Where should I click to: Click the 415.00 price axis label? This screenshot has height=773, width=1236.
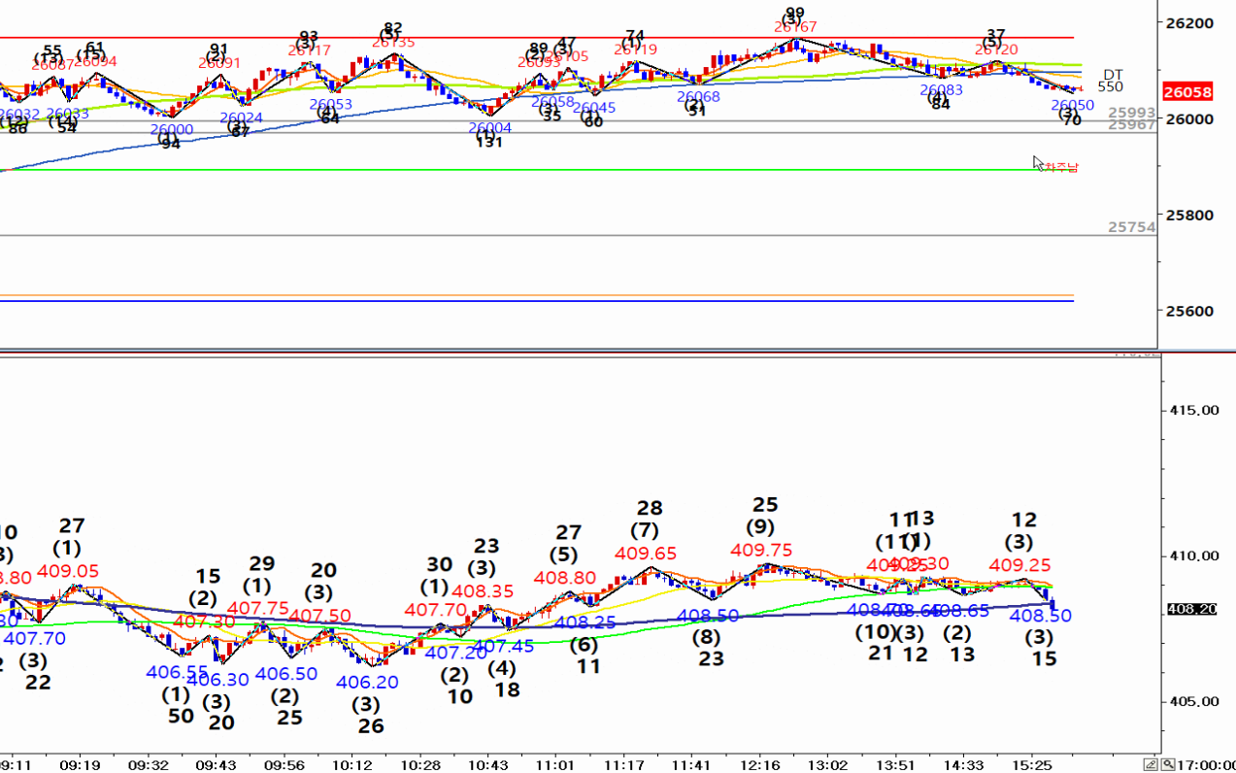1194,411
